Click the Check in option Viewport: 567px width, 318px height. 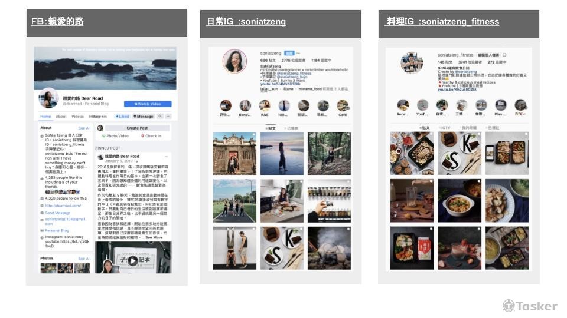[152, 136]
